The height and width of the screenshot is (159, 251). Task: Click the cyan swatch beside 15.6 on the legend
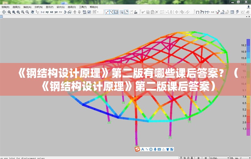pos(248,60)
